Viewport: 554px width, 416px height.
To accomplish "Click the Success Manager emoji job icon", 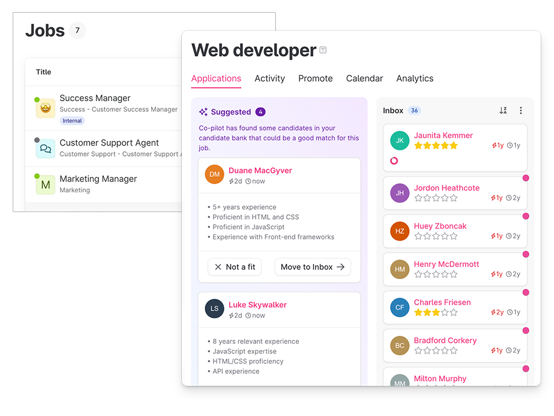I will [46, 109].
